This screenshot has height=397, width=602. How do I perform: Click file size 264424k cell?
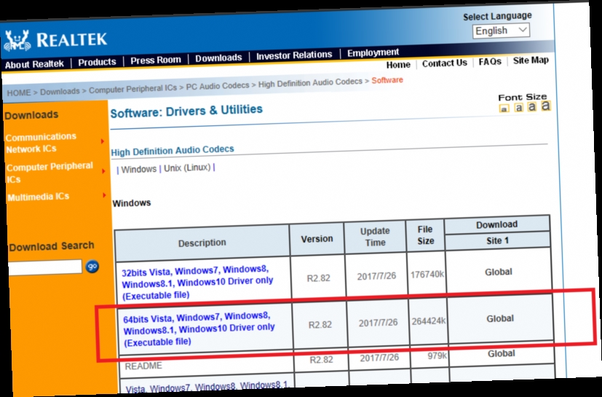pos(429,321)
